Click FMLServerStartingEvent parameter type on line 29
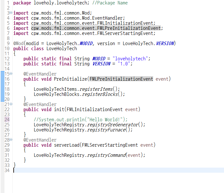 (x=110, y=145)
